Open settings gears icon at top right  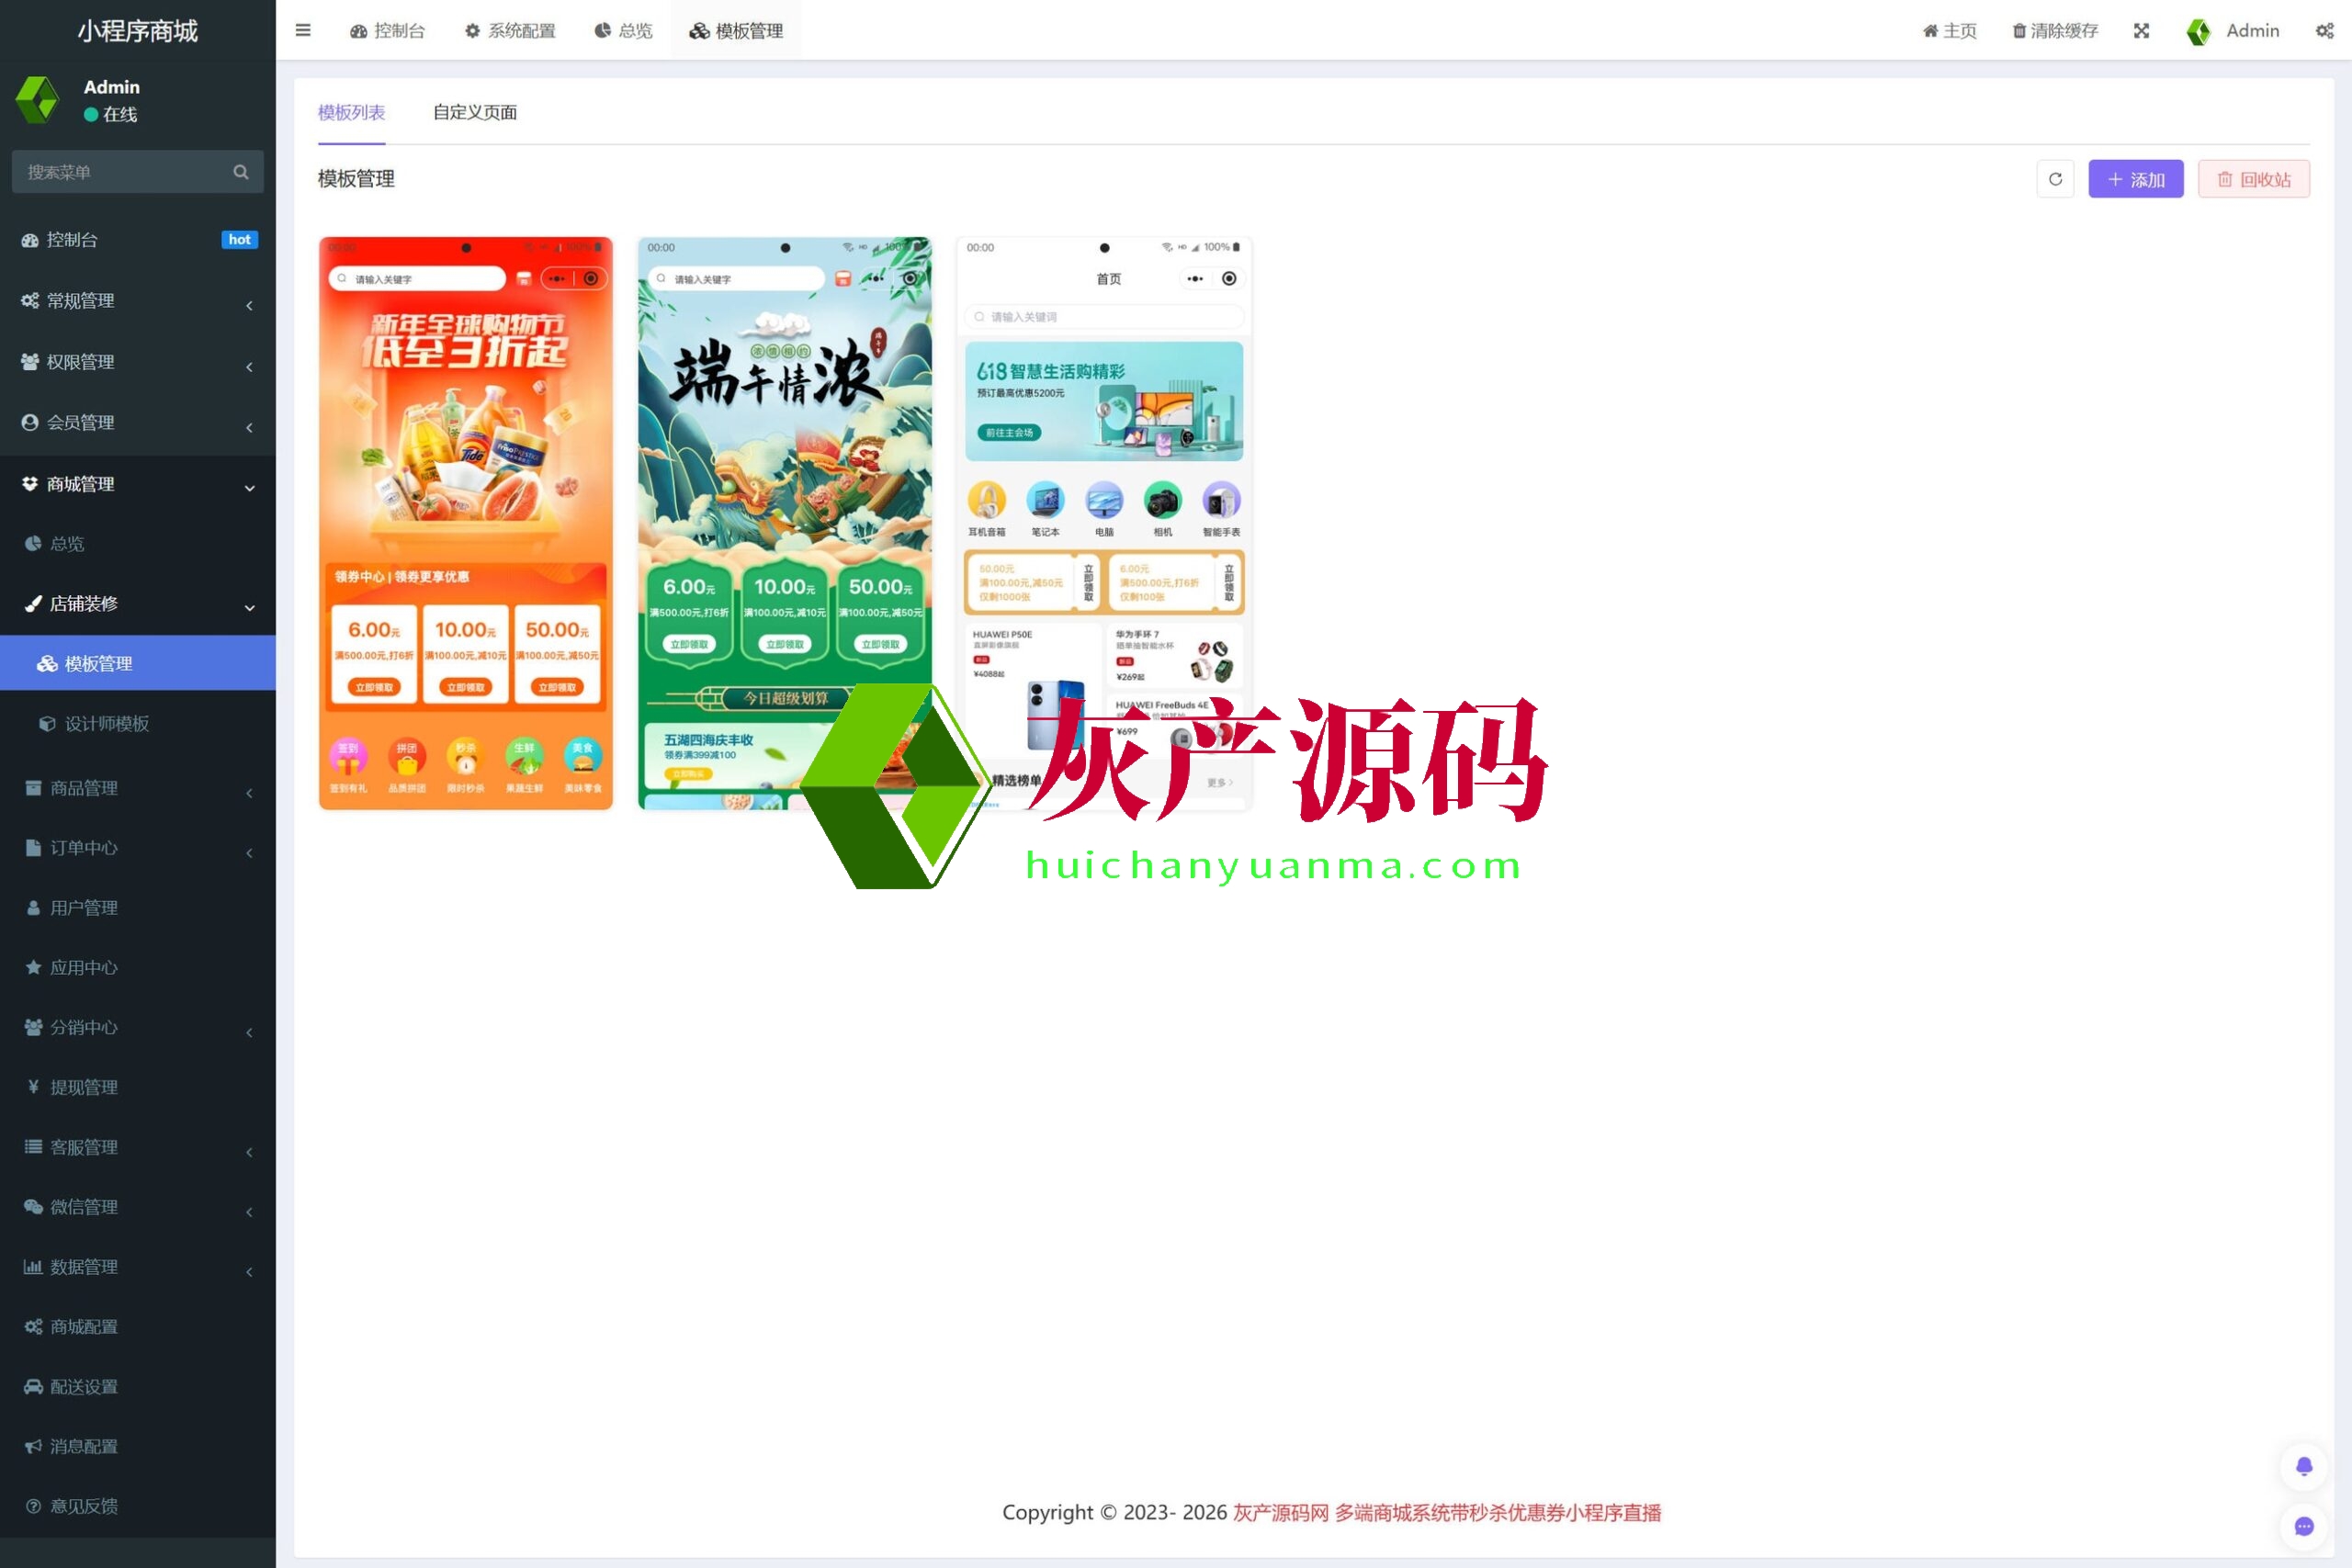(2324, 30)
